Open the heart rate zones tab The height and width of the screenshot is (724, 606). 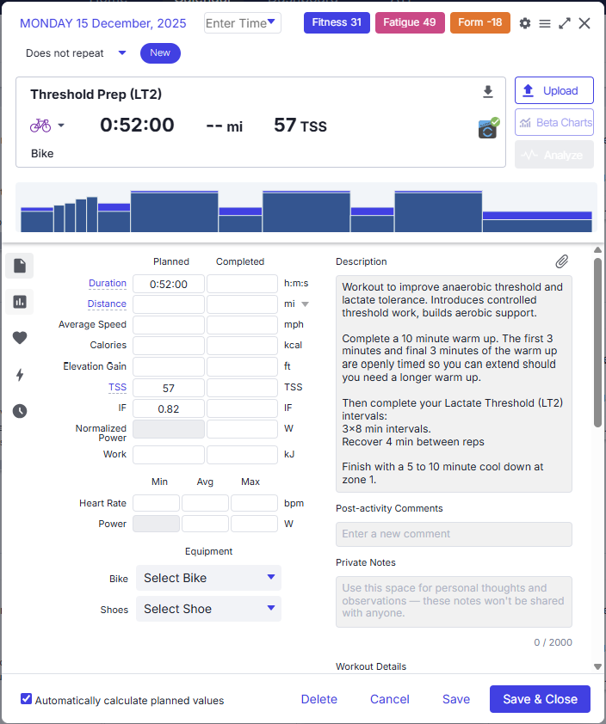tap(20, 338)
